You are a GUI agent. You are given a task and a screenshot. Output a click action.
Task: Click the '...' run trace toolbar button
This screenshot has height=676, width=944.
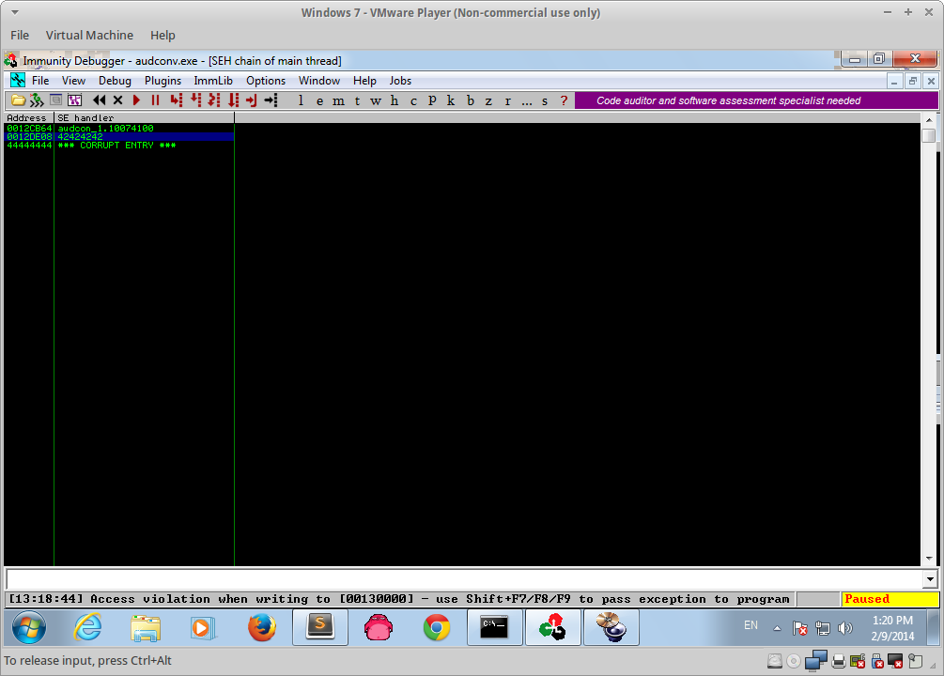point(527,100)
